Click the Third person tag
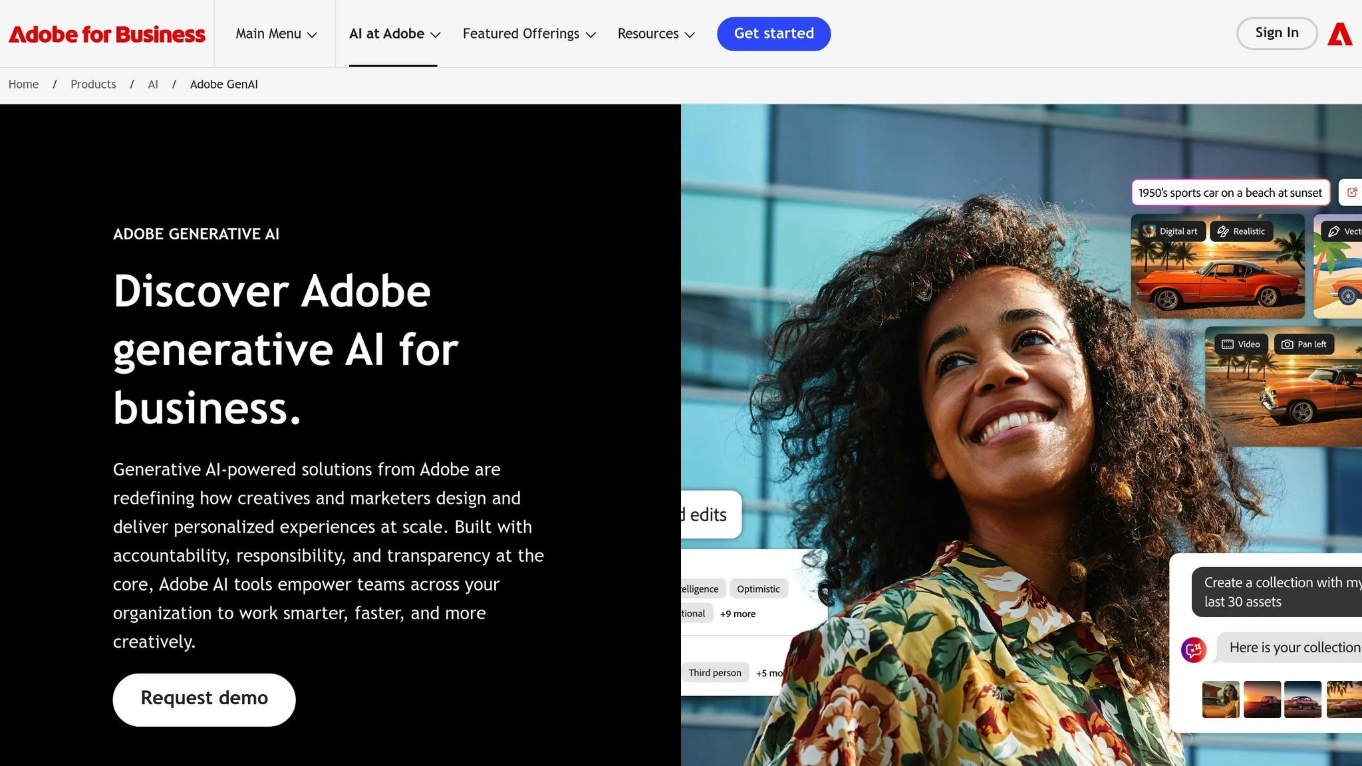This screenshot has width=1362, height=766. pyautogui.click(x=715, y=673)
